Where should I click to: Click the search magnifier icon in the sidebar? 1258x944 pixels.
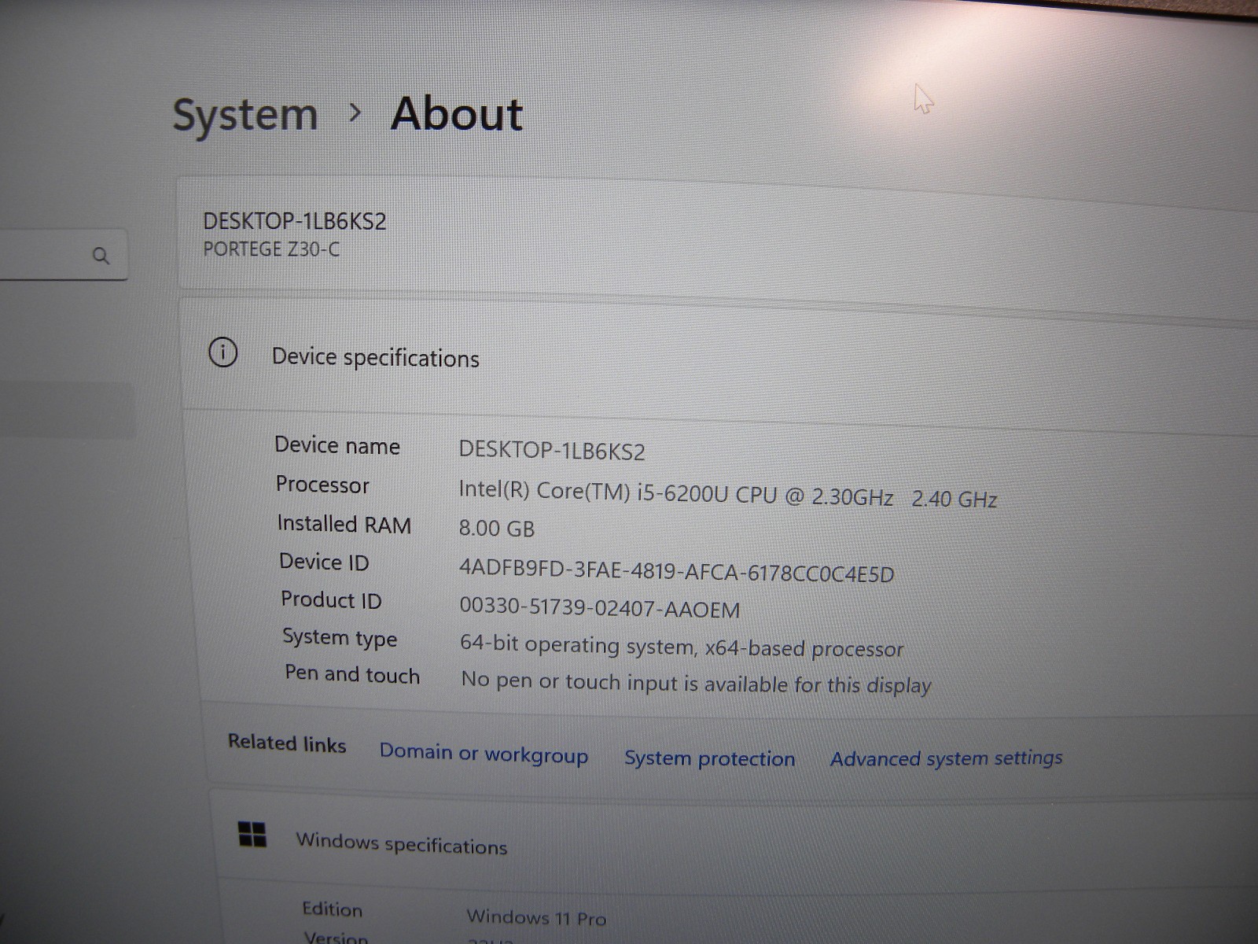pyautogui.click(x=101, y=256)
